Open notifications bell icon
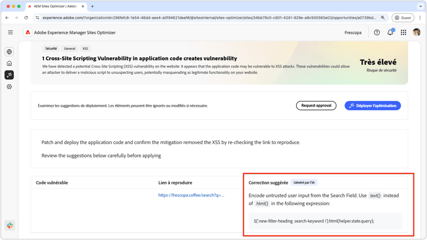 pos(390,32)
